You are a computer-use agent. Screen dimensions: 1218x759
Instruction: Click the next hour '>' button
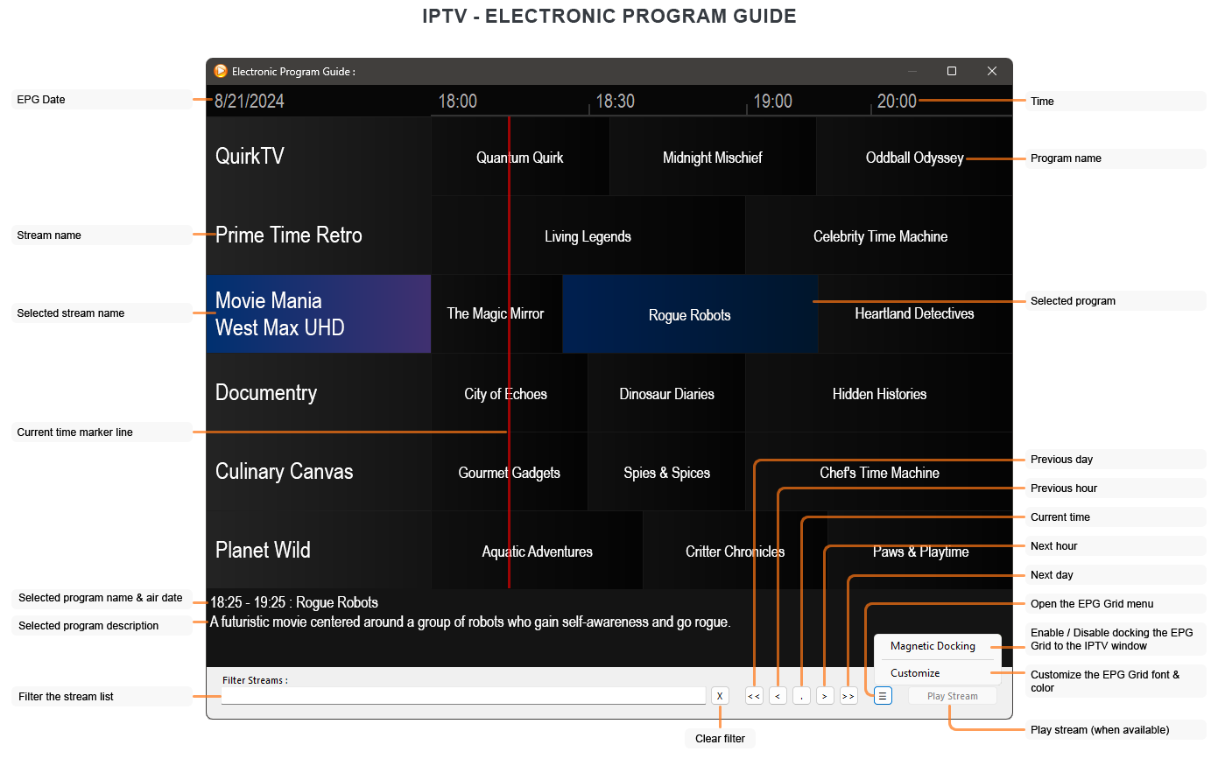(x=825, y=696)
